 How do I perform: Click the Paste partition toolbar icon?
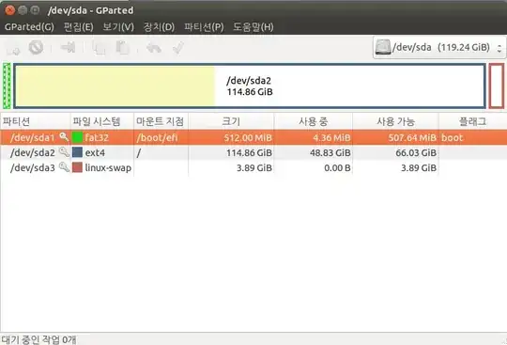tap(123, 48)
